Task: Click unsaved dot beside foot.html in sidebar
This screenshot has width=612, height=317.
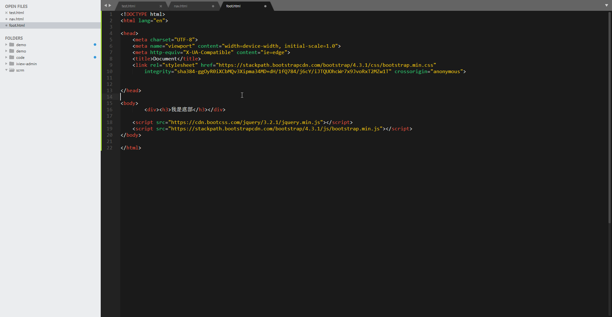Action: [6, 25]
